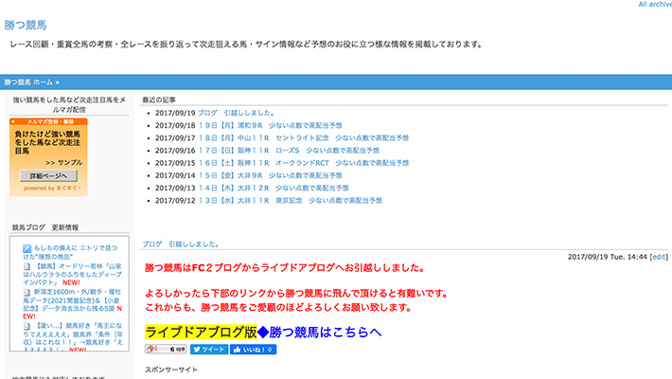Click 勝つ競馬 ホーム in the blue navigation bar
The height and width of the screenshot is (379, 672).
tap(35, 82)
